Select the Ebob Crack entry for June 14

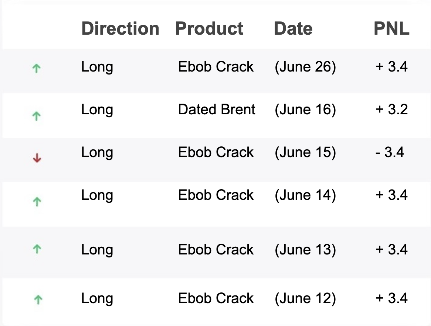coord(216,195)
